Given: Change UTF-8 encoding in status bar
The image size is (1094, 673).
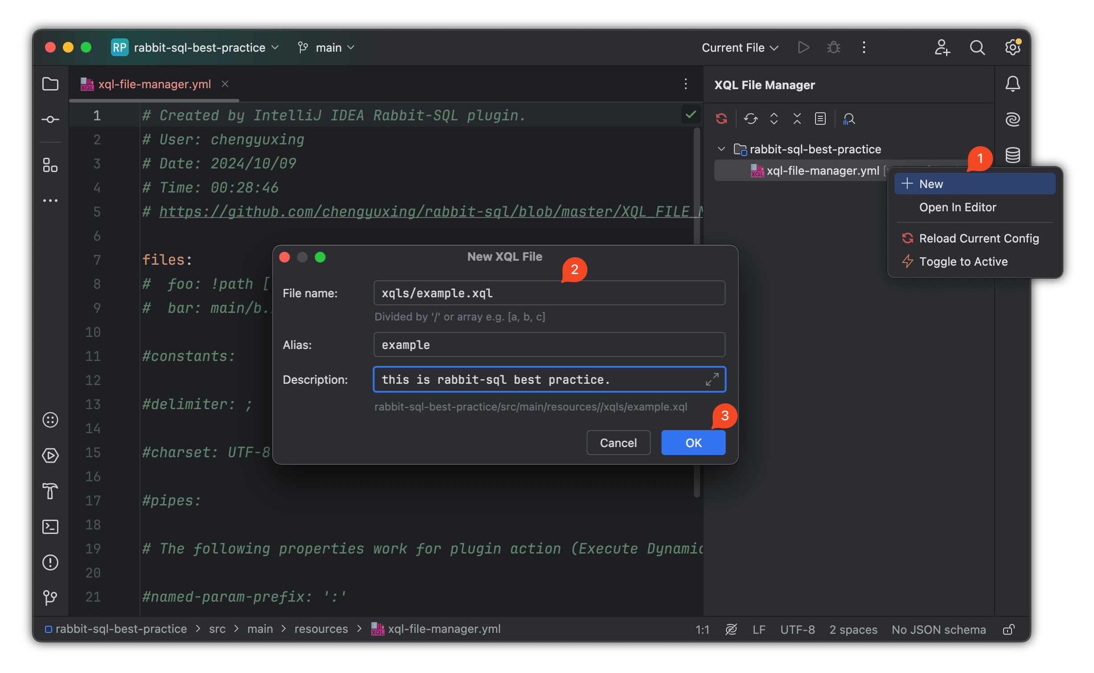Looking at the screenshot, I should 797,629.
